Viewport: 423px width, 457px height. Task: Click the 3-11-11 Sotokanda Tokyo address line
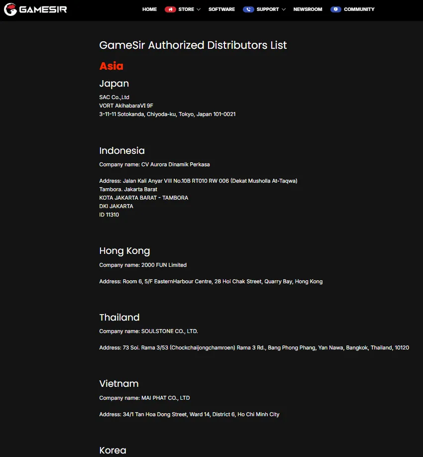pos(168,114)
